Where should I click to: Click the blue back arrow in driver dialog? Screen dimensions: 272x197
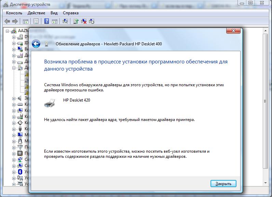36,44
